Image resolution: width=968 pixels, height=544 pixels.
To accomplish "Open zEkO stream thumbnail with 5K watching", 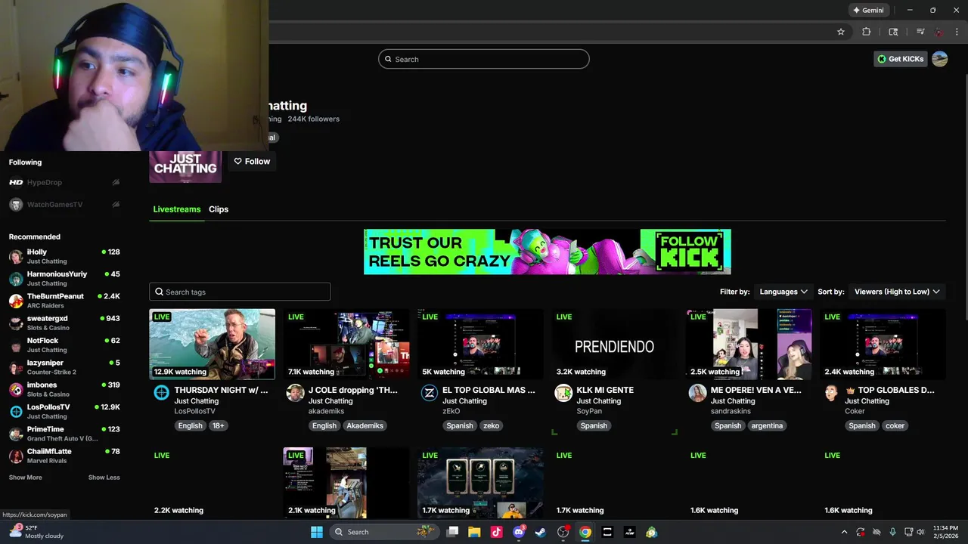I will 480,344.
